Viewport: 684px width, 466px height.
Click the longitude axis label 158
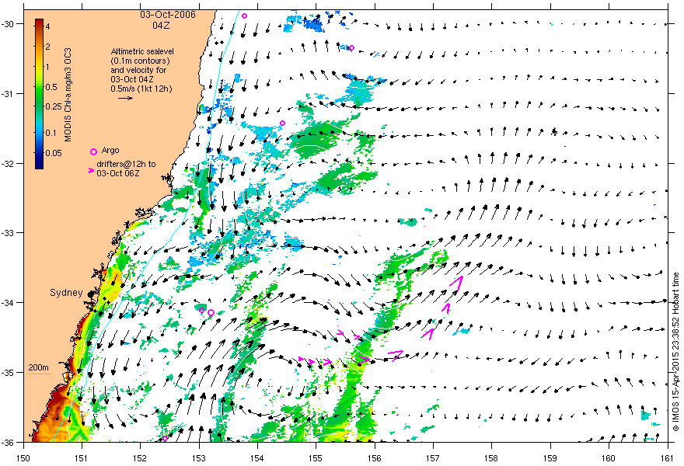pyautogui.click(x=491, y=458)
